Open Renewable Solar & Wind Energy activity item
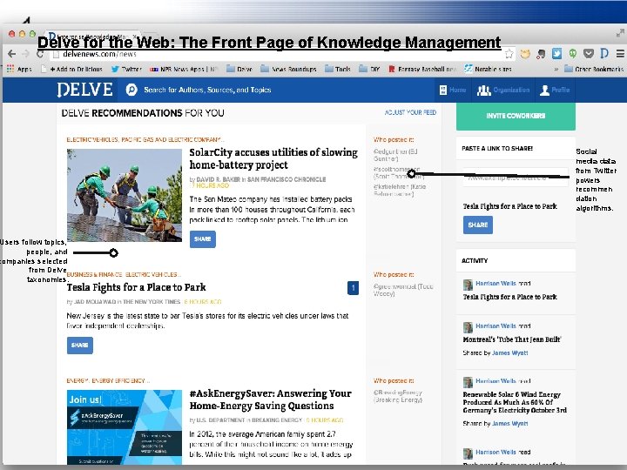 (x=515, y=402)
